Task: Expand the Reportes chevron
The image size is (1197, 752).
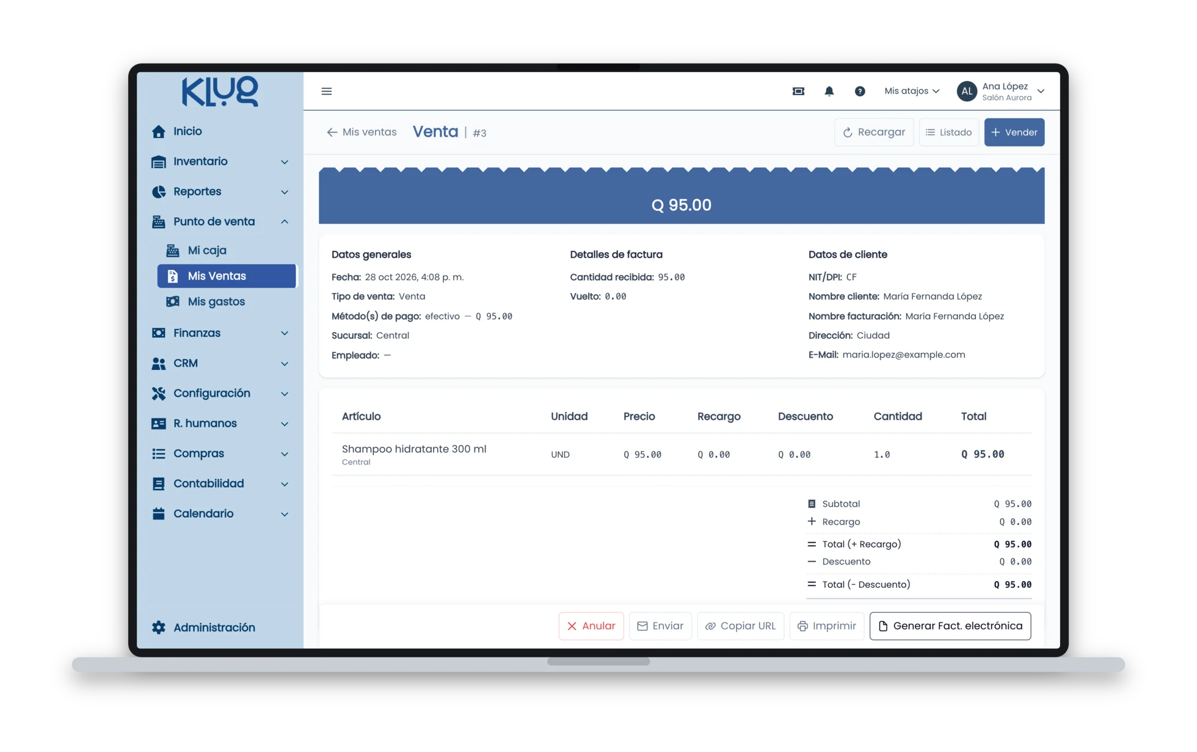Action: 285,192
